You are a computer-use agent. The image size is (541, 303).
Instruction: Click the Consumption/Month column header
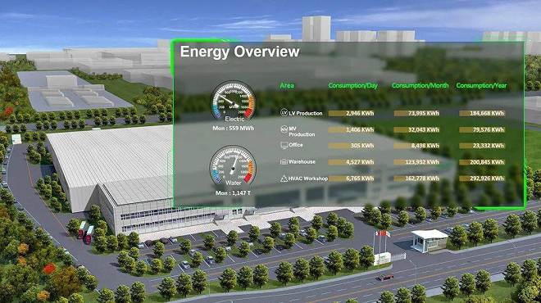[420, 85]
